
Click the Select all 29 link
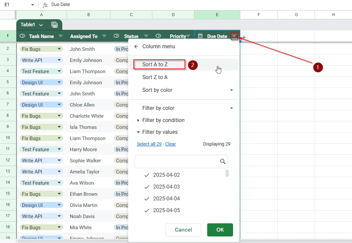click(149, 144)
